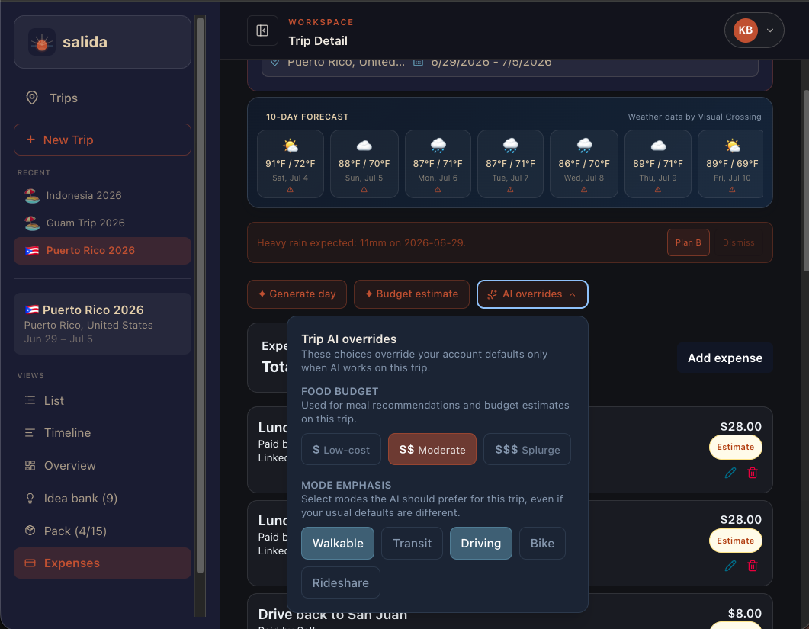Click the salida sunburst logo icon

[x=42, y=42]
